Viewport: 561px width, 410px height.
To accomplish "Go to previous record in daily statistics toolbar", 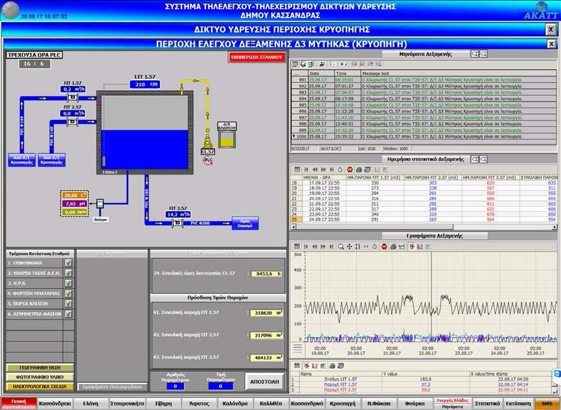I will coord(315,170).
